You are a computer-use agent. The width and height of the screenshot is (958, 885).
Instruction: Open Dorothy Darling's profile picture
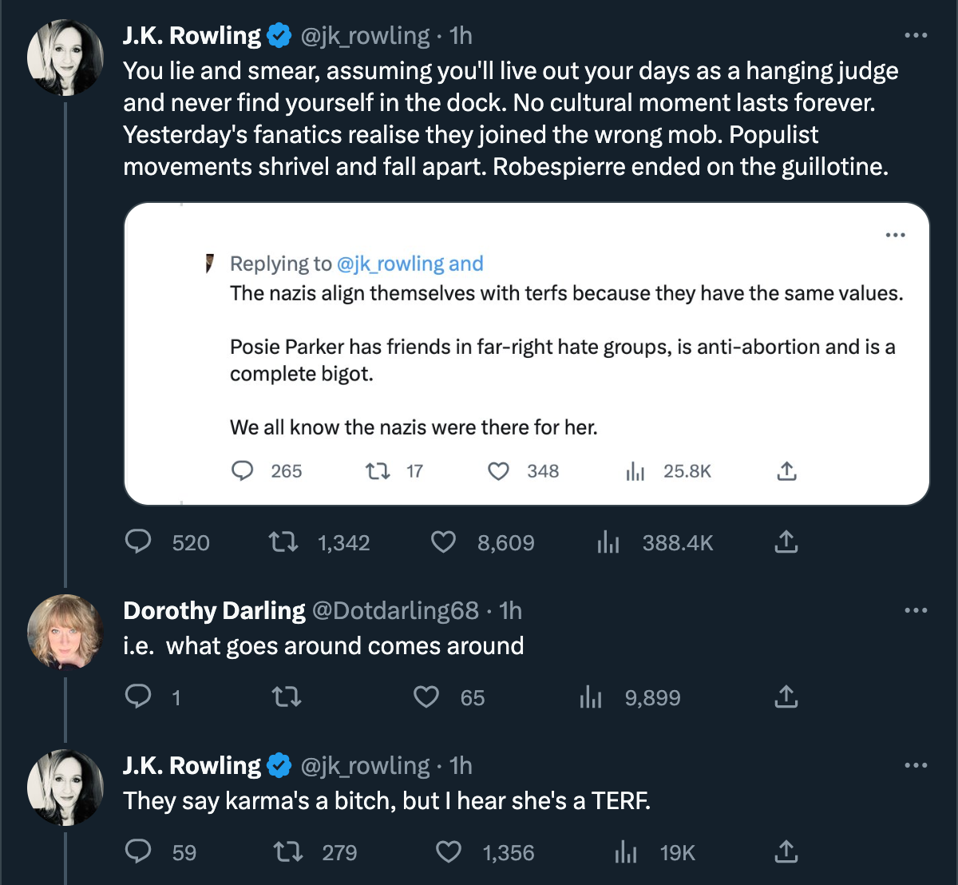[65, 633]
